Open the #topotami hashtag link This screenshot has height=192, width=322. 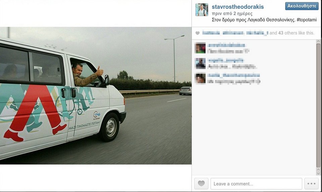pos(307,20)
